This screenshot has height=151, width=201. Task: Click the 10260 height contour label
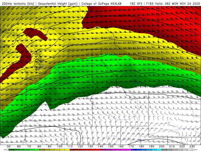click(121, 16)
